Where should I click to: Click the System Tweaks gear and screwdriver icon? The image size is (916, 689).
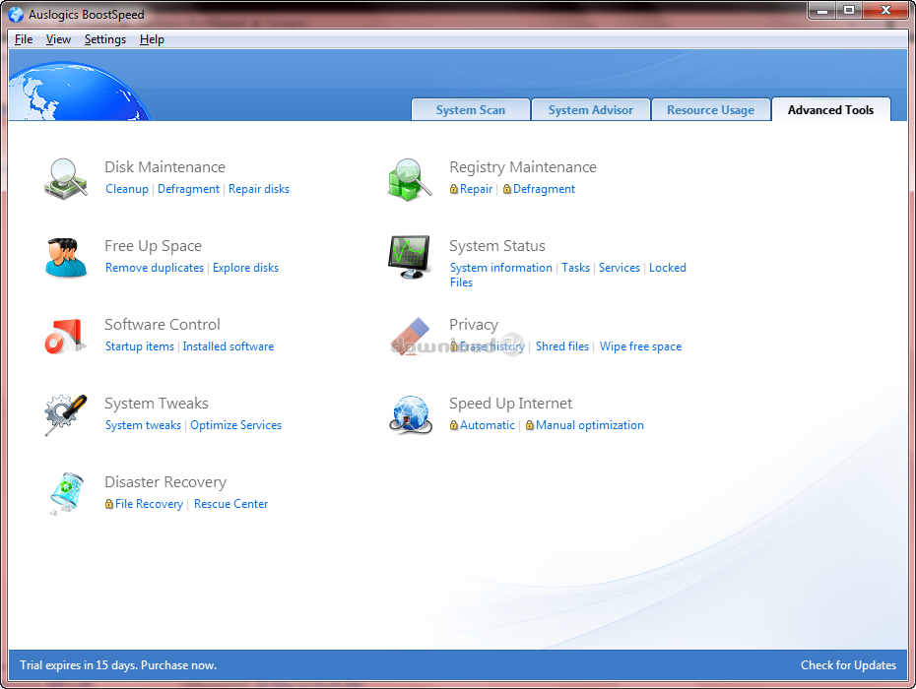[x=66, y=415]
